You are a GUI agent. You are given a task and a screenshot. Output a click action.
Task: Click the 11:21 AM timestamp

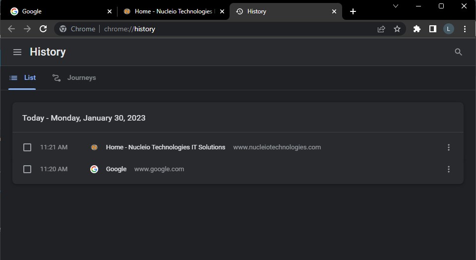click(x=54, y=147)
